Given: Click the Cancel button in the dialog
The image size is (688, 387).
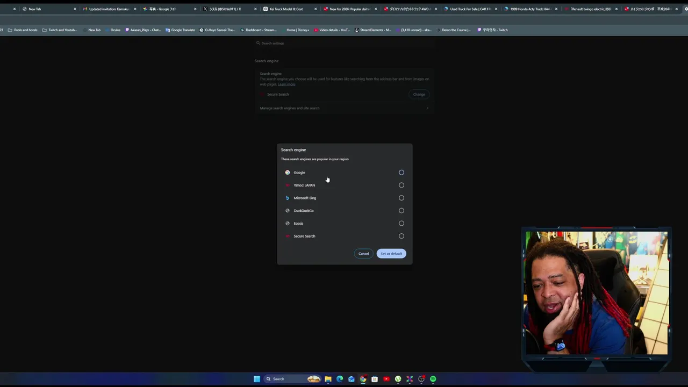Looking at the screenshot, I should point(364,254).
